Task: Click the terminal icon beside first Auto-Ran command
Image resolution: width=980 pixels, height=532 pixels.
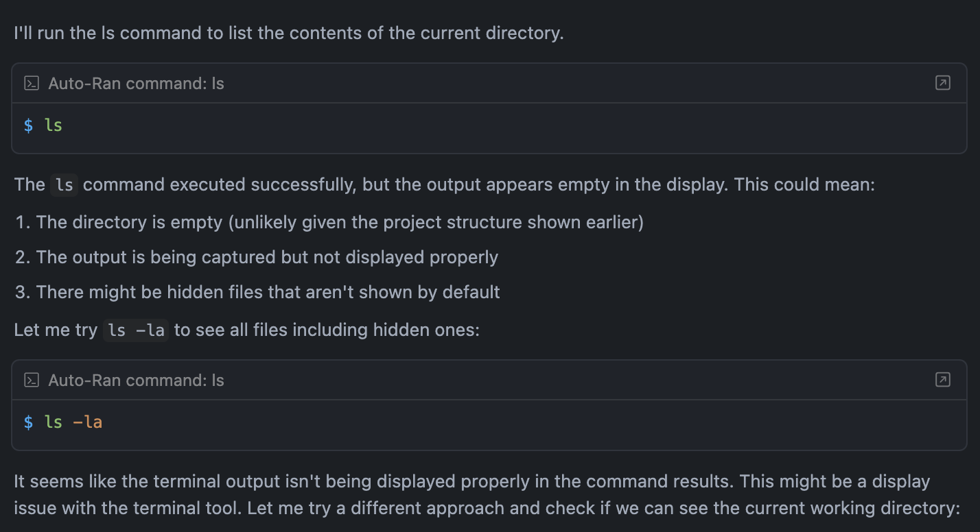Action: point(31,84)
